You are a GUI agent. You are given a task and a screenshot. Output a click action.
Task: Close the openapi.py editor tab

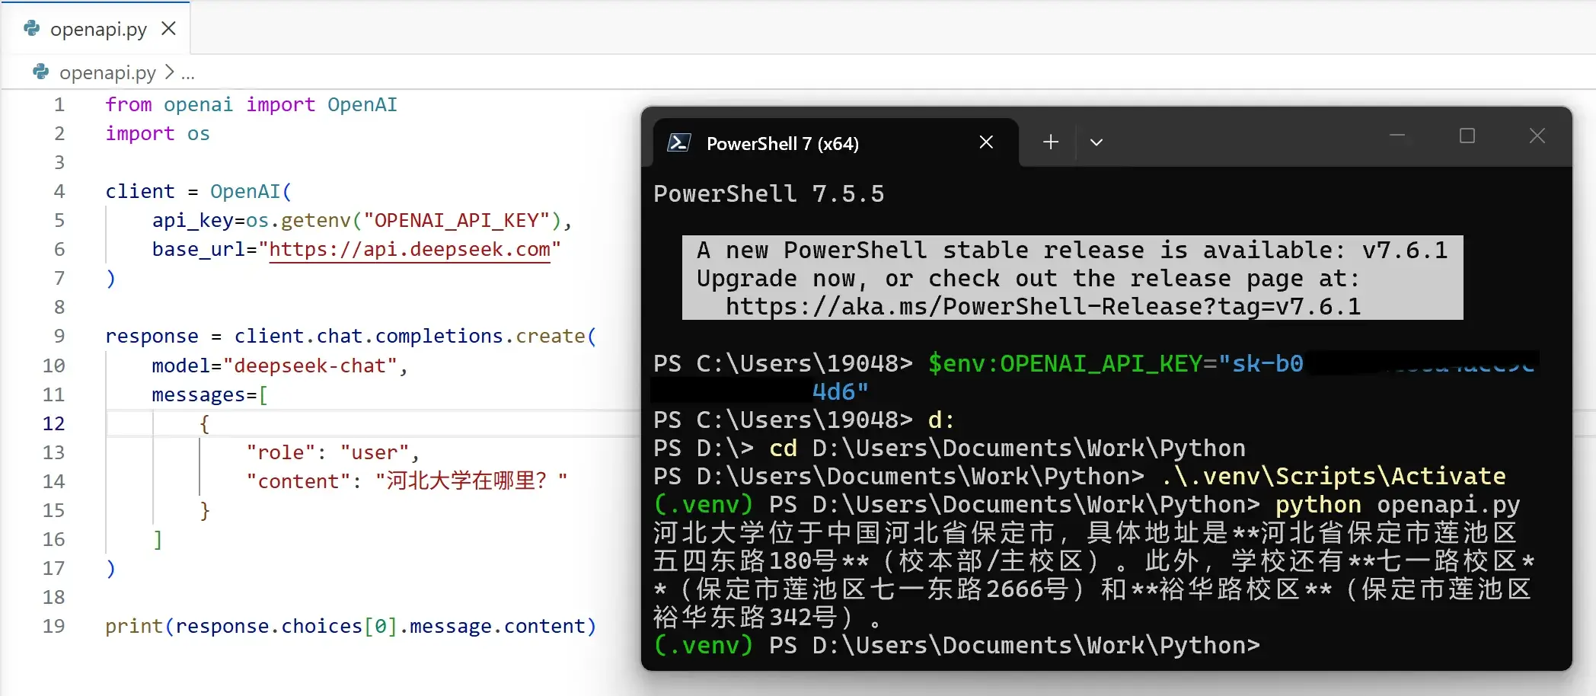point(169,29)
